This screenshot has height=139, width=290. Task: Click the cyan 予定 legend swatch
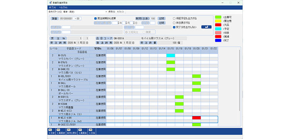(218, 29)
